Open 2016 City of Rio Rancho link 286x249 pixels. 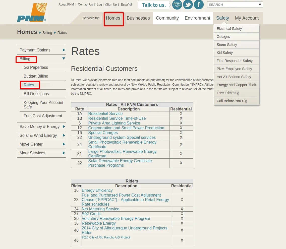tap(106, 237)
